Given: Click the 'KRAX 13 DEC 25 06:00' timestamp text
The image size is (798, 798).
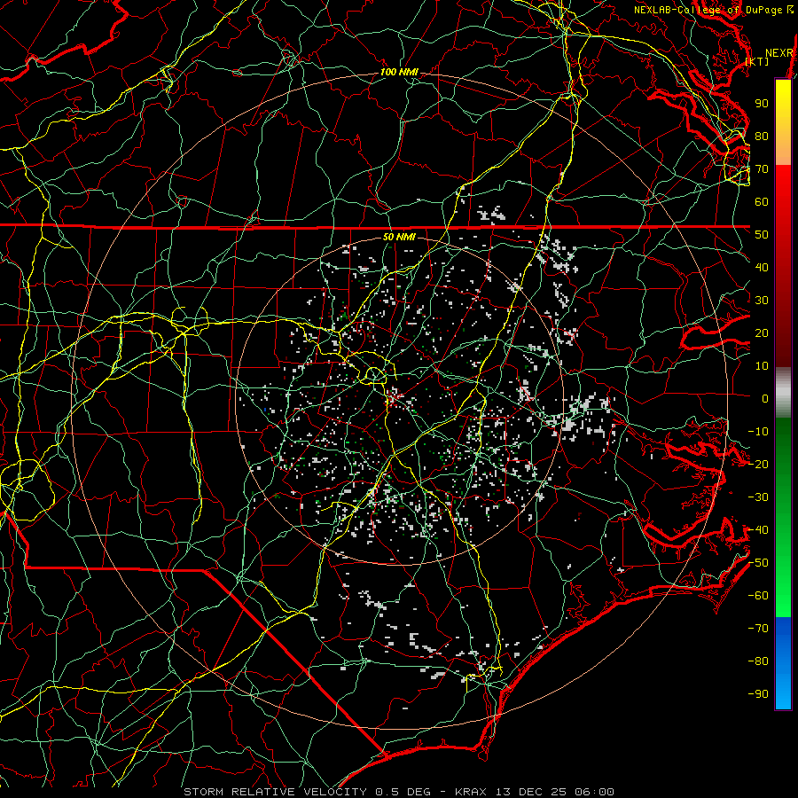Looking at the screenshot, I should pos(535,792).
